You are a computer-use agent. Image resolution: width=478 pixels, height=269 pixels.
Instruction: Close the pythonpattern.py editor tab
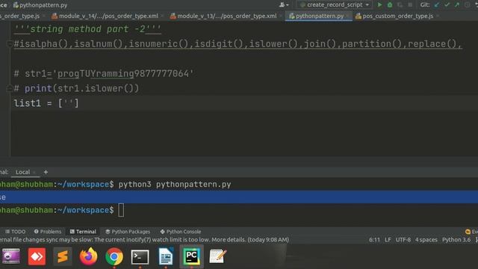347,16
